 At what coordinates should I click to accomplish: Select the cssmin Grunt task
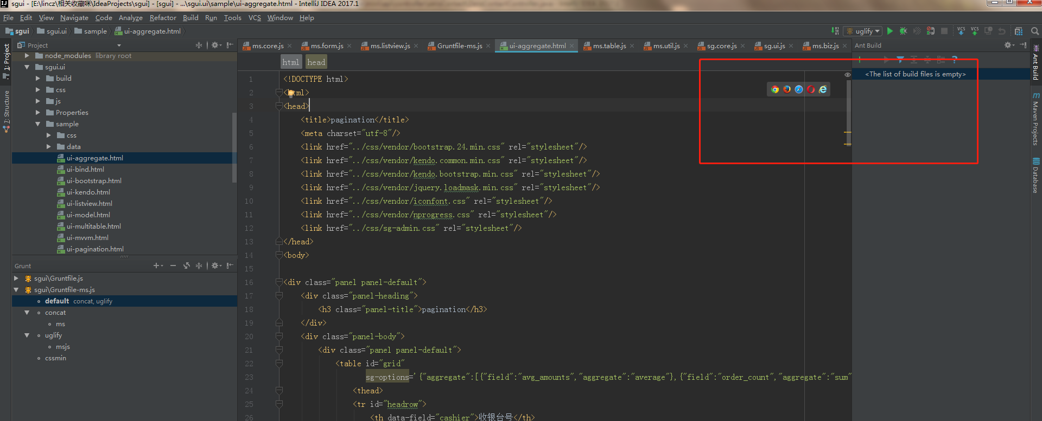(55, 358)
